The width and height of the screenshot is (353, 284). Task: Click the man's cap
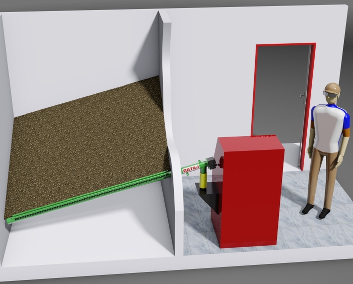332,89
